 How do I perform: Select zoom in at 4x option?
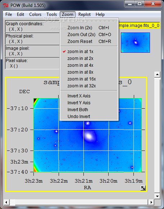pos(89,65)
